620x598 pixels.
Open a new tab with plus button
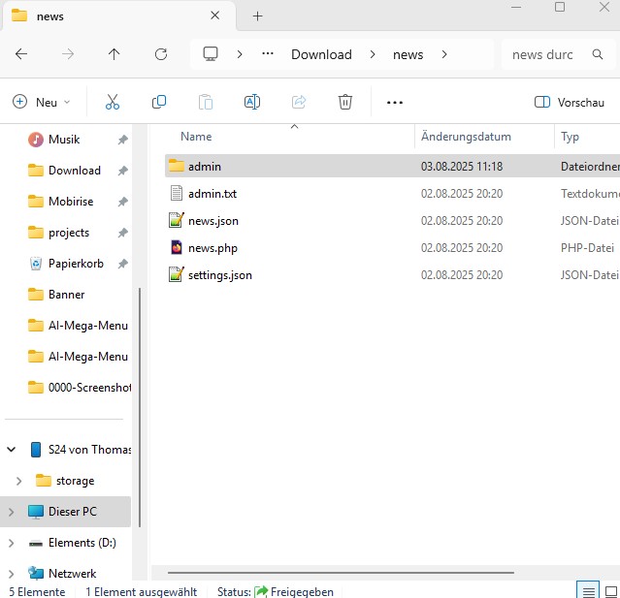(258, 16)
